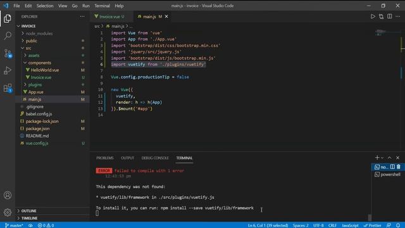Open HelloWorld.vue in the explorer

(53, 70)
